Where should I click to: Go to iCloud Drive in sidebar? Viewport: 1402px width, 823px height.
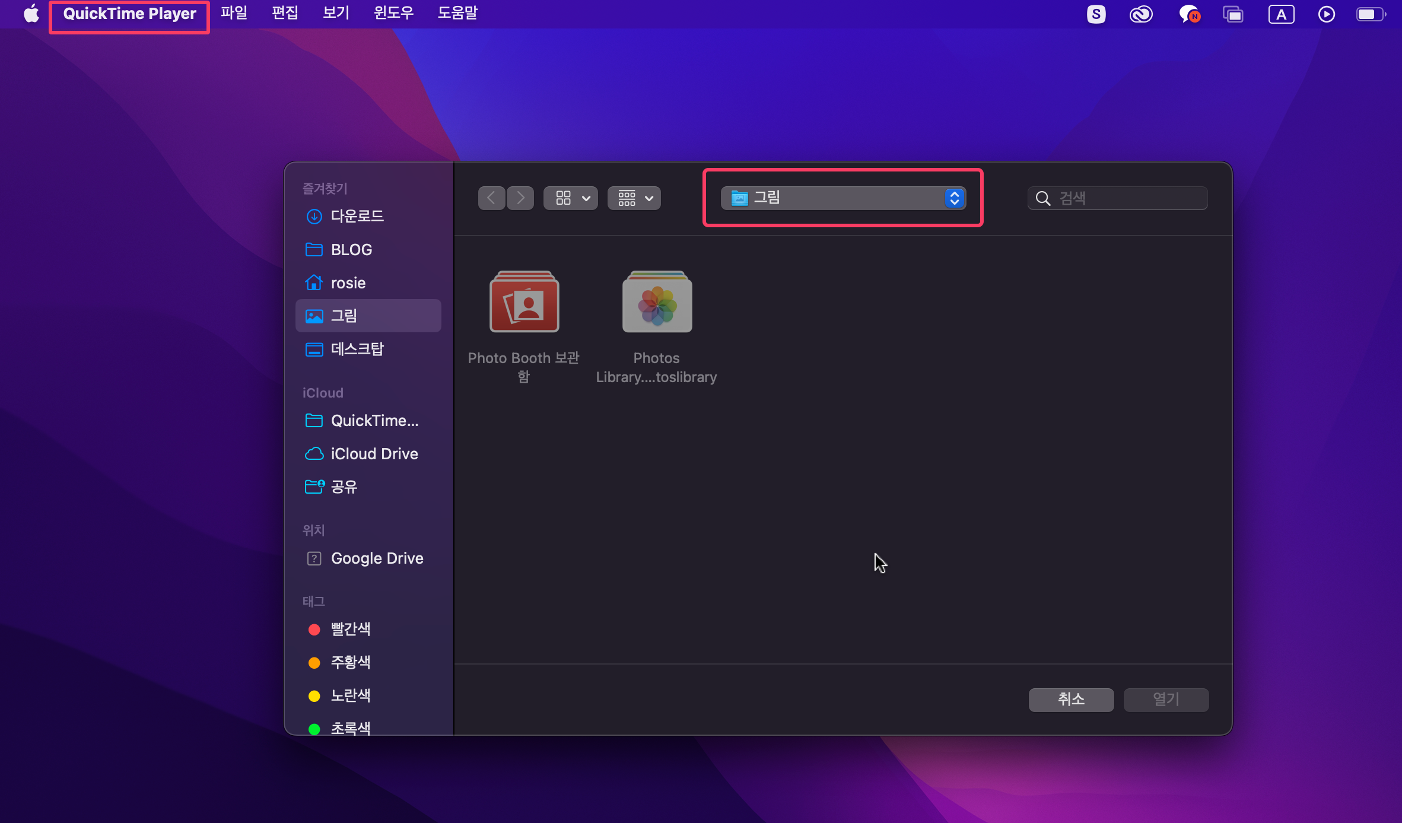(x=374, y=454)
